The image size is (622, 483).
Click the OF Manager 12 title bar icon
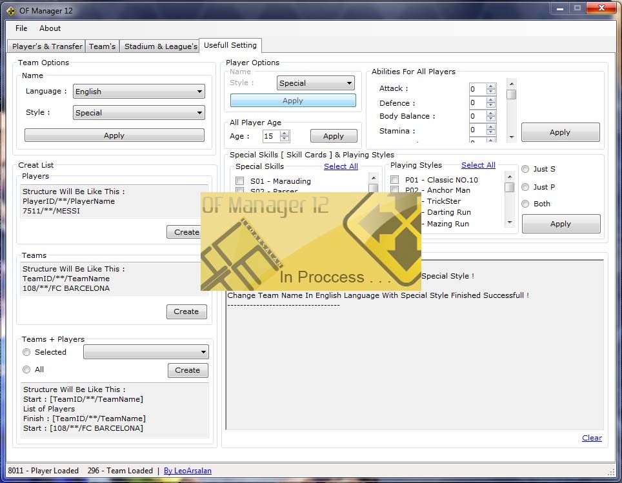point(11,10)
